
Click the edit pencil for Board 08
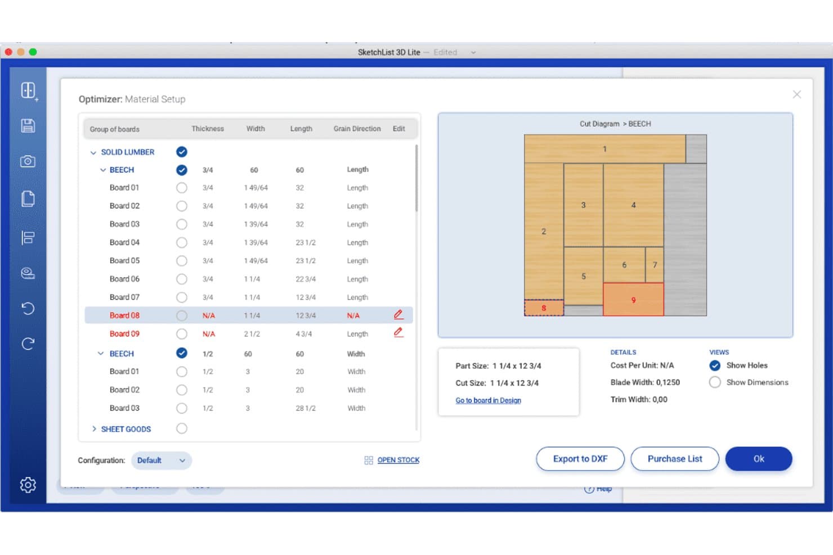click(398, 315)
